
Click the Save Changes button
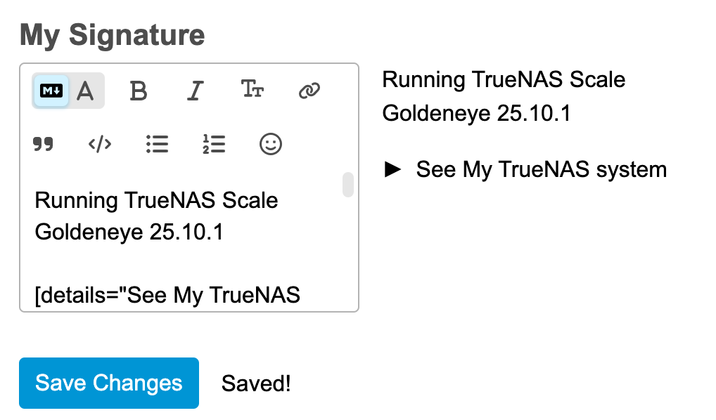pyautogui.click(x=109, y=383)
